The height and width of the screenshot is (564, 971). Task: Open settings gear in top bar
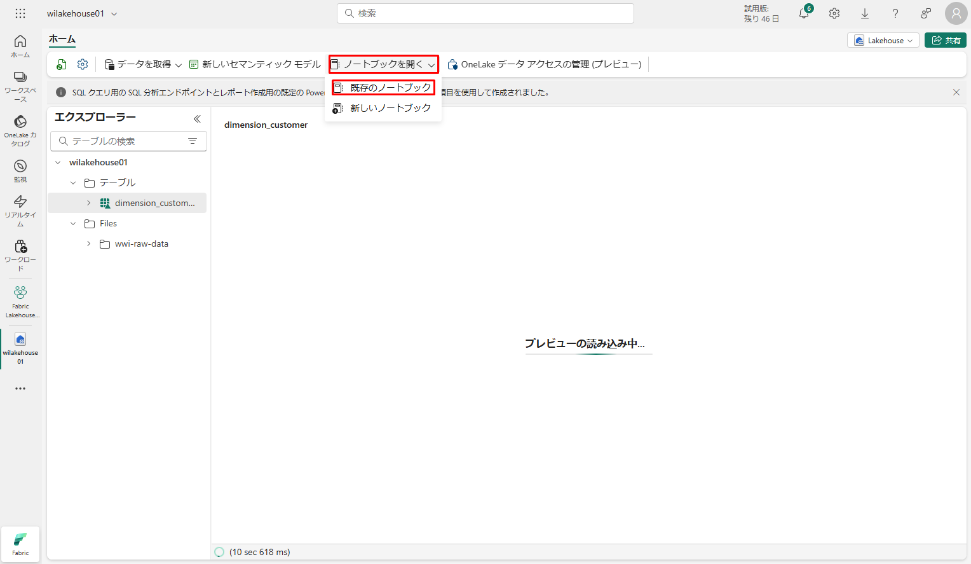pyautogui.click(x=834, y=13)
